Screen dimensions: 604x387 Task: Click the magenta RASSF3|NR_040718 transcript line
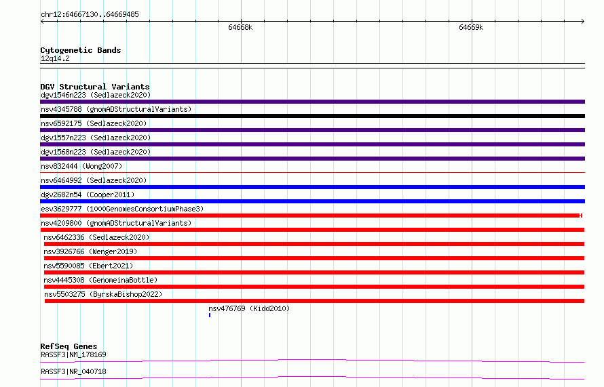[312, 378]
